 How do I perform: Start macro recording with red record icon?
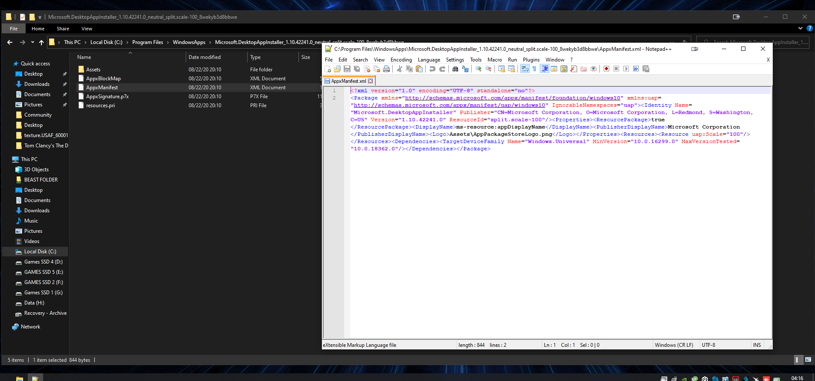606,69
